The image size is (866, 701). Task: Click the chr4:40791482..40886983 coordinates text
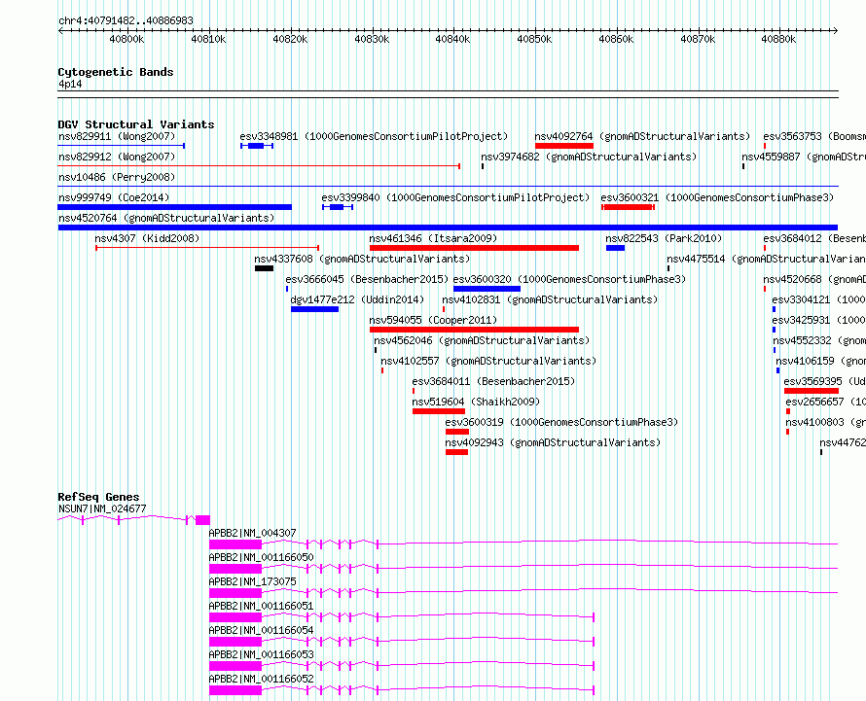pos(126,20)
